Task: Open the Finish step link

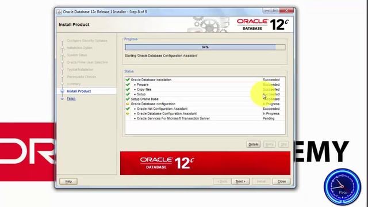Action: tap(71, 98)
